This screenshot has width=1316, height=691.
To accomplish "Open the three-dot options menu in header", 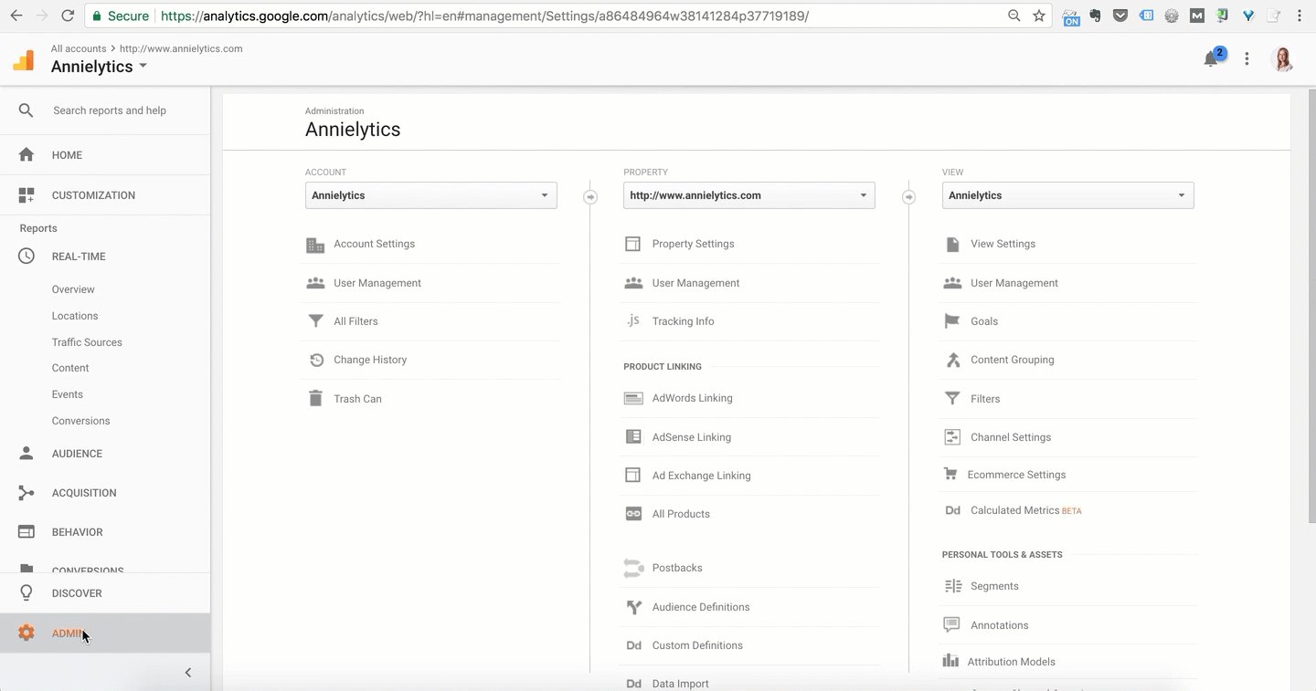I will [1247, 59].
